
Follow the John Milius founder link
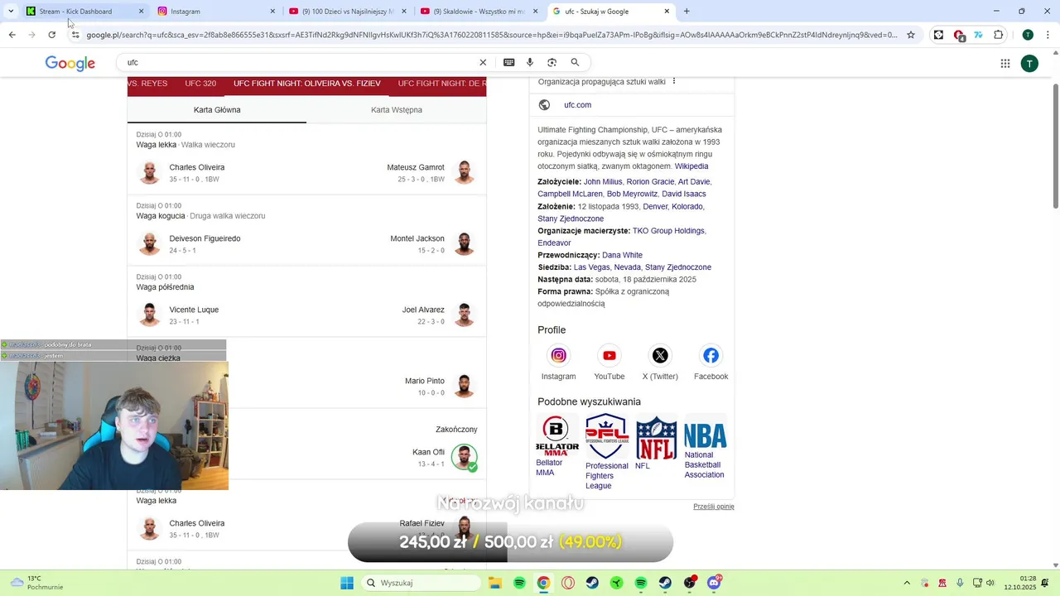tap(603, 182)
